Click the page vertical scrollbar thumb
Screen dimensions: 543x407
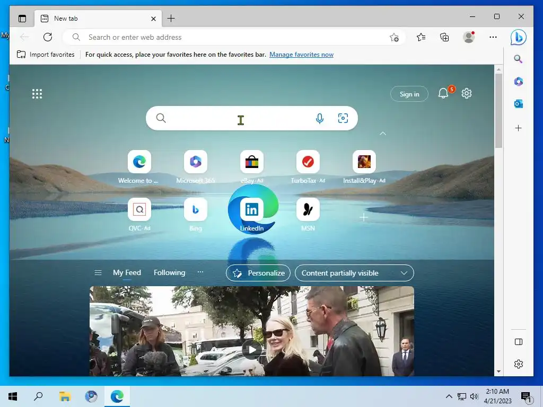click(x=498, y=111)
